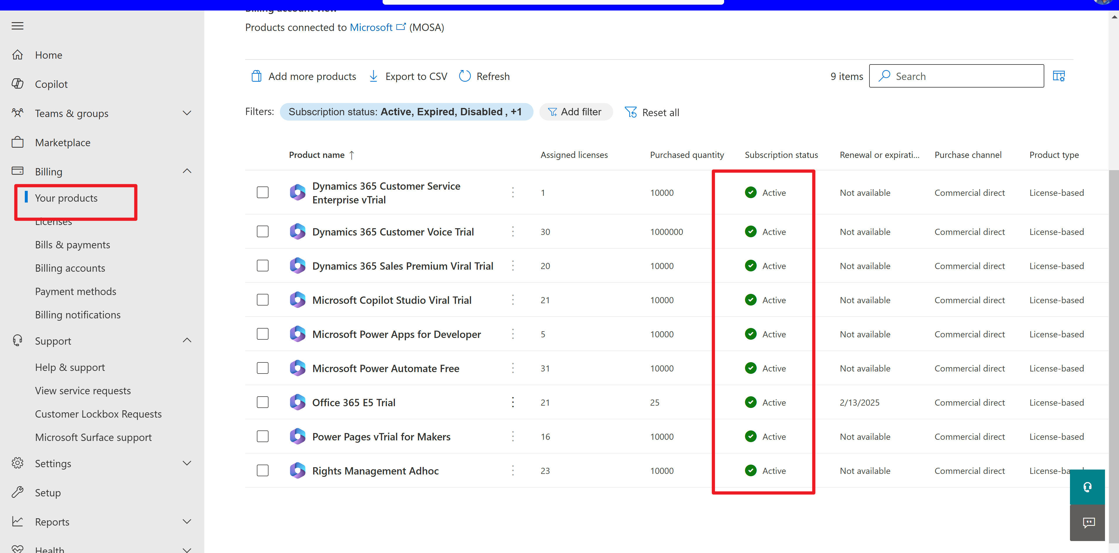Click the column options icon beside Search
The height and width of the screenshot is (553, 1119).
coord(1059,76)
